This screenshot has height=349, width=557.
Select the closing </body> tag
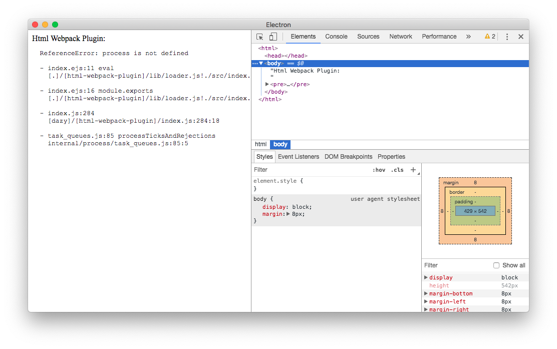[x=276, y=92]
